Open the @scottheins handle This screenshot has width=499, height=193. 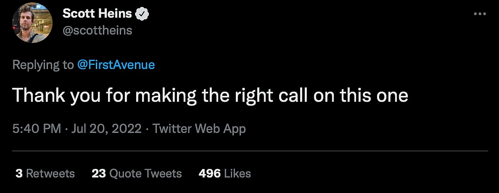point(97,30)
